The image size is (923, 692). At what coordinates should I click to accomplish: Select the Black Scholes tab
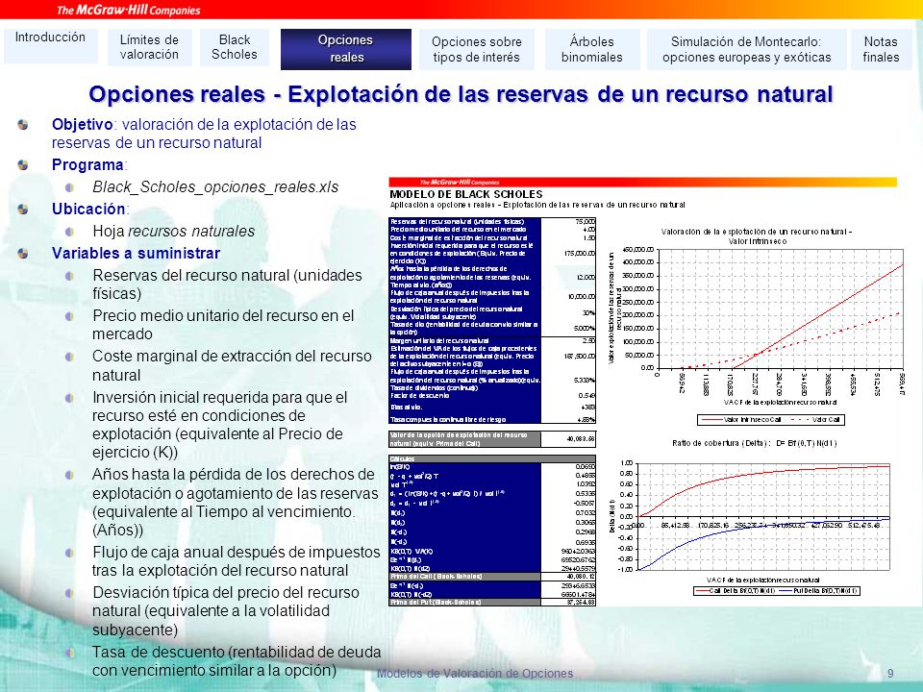coord(235,47)
